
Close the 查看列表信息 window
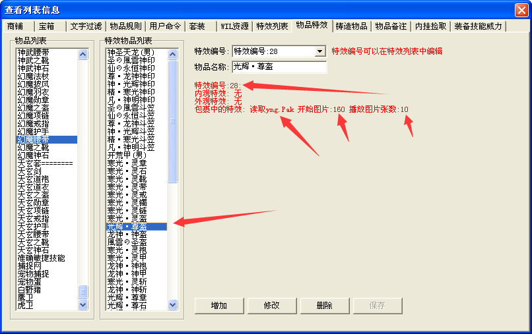coord(521,10)
